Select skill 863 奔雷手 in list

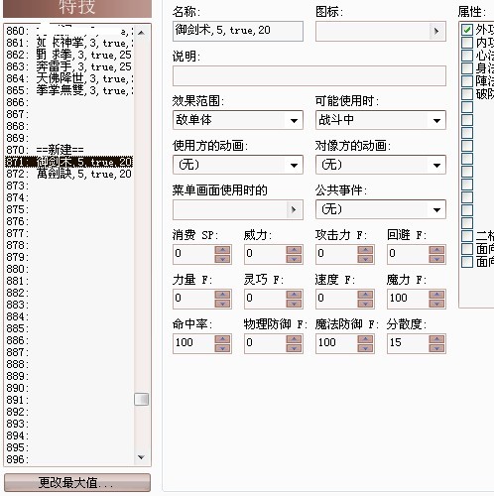click(x=68, y=66)
